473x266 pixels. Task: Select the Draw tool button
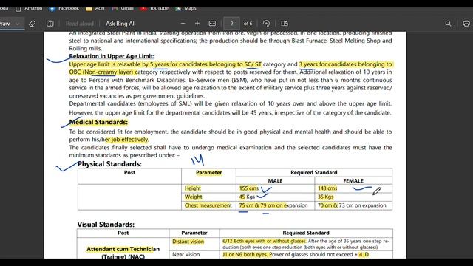coord(4,24)
